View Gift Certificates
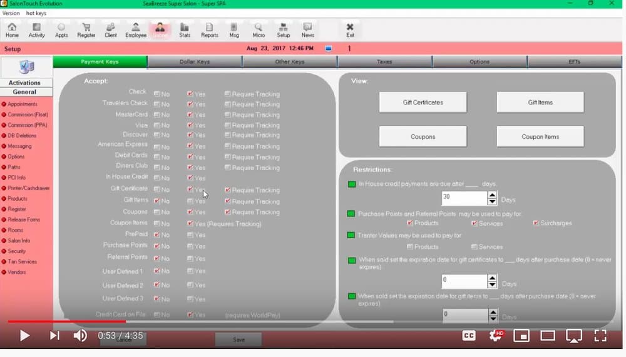626x357 pixels. [423, 103]
